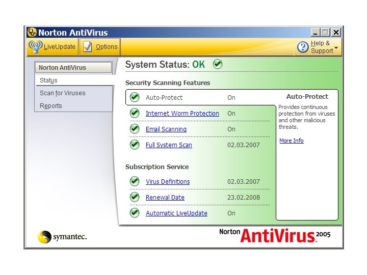Click the Symantec logo

tap(62, 237)
